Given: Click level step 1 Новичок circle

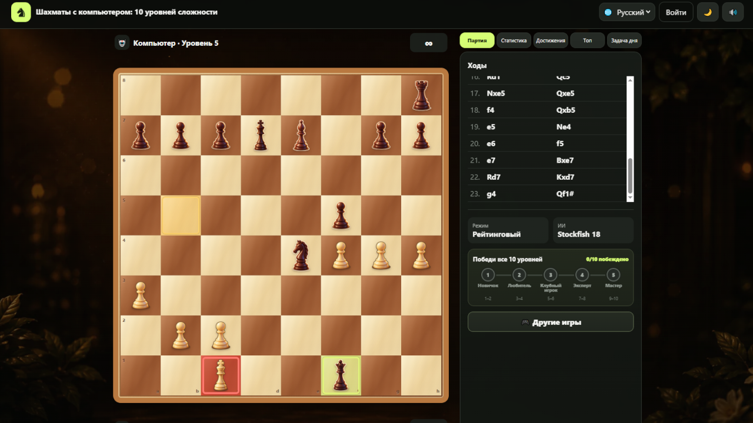Looking at the screenshot, I should coord(488,274).
